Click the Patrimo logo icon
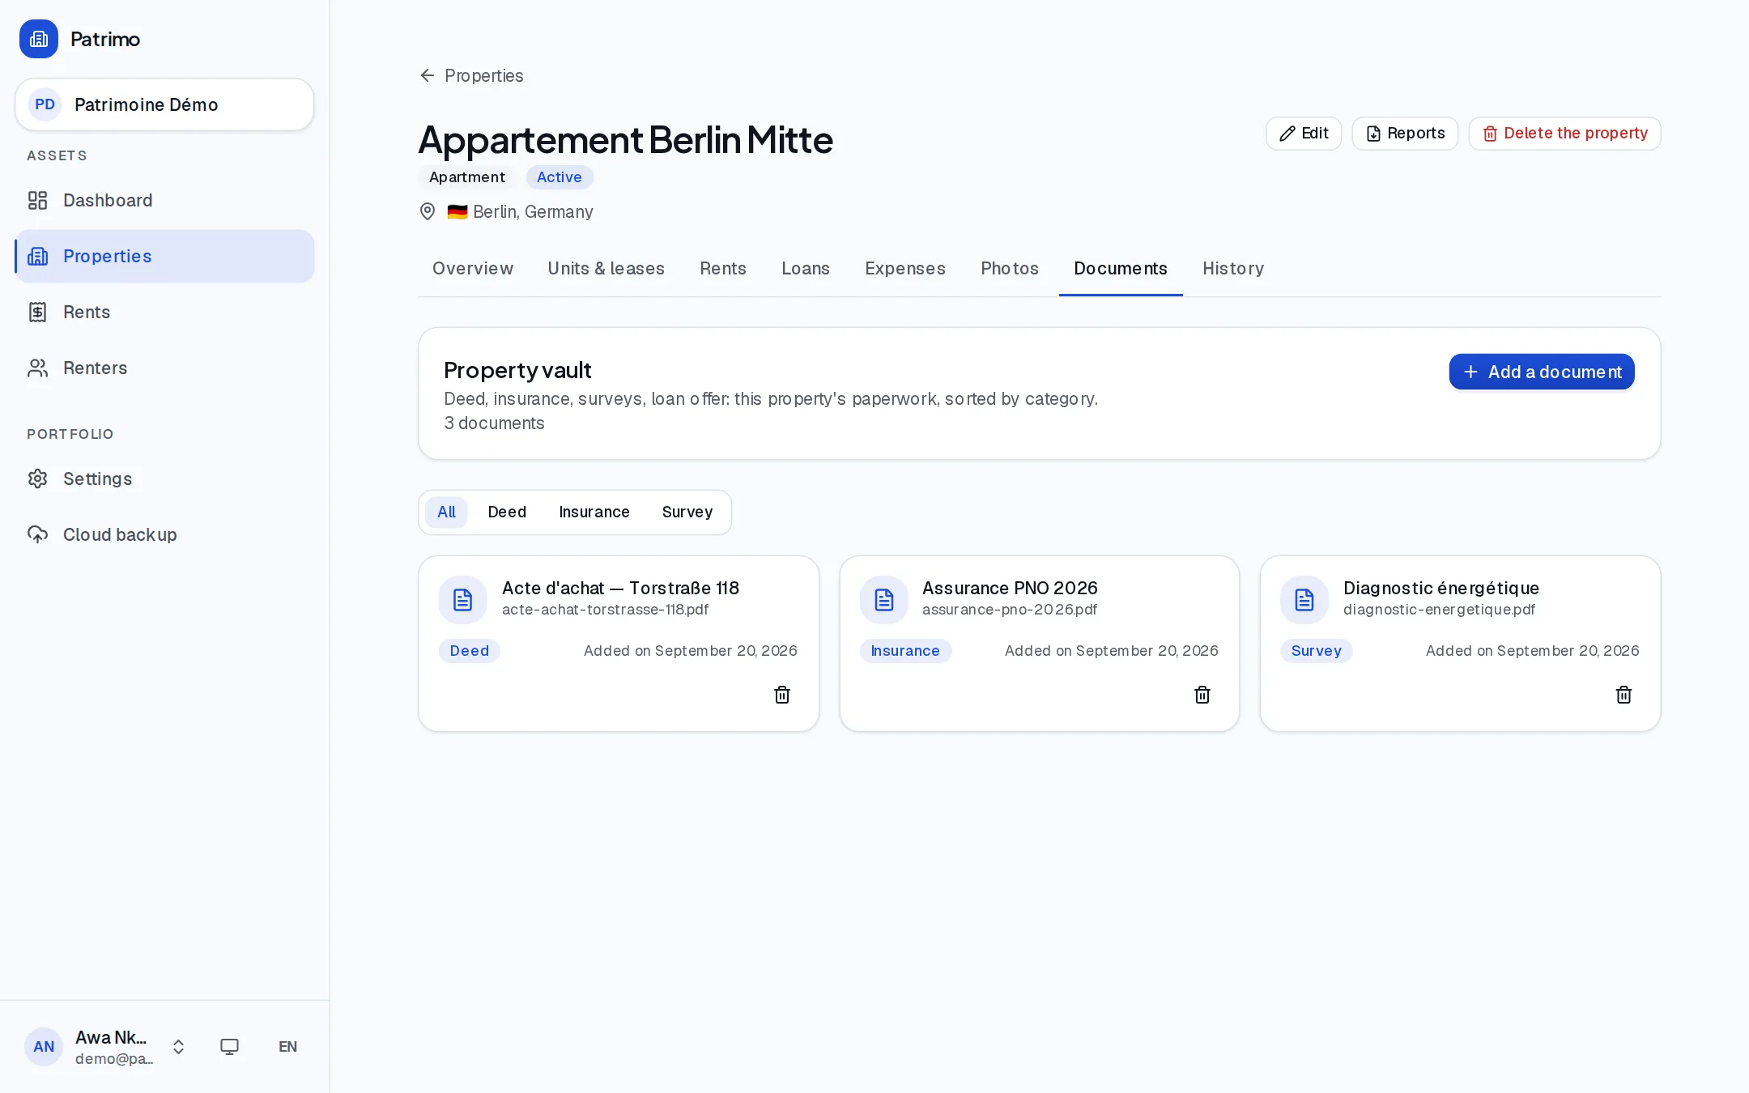This screenshot has width=1749, height=1093. point(39,39)
